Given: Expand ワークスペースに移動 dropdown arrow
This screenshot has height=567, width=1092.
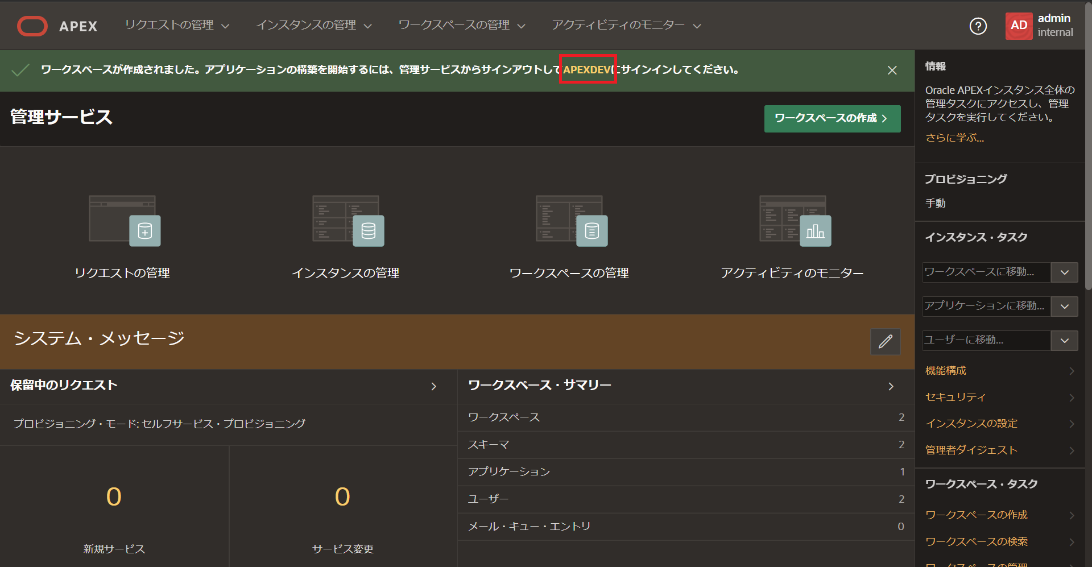Looking at the screenshot, I should pyautogui.click(x=1064, y=272).
